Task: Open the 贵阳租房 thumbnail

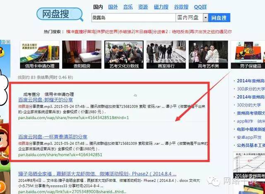Action: tap(82, 55)
